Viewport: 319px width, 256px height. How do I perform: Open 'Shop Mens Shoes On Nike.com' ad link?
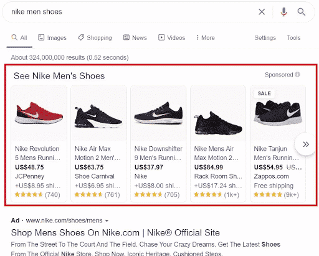coord(115,233)
